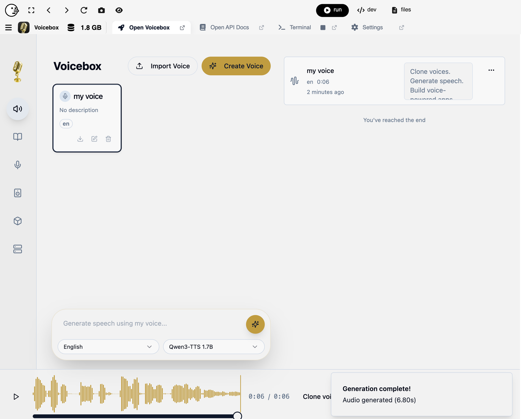The height and width of the screenshot is (419, 521).
Task: Expand the Qwen3-TTS 1.7B model dropdown
Action: [x=214, y=347]
